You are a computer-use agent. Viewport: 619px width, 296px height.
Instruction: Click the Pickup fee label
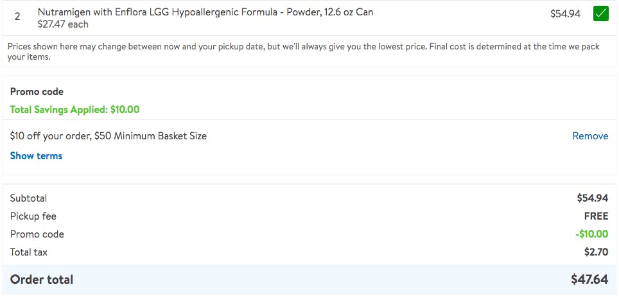click(33, 216)
